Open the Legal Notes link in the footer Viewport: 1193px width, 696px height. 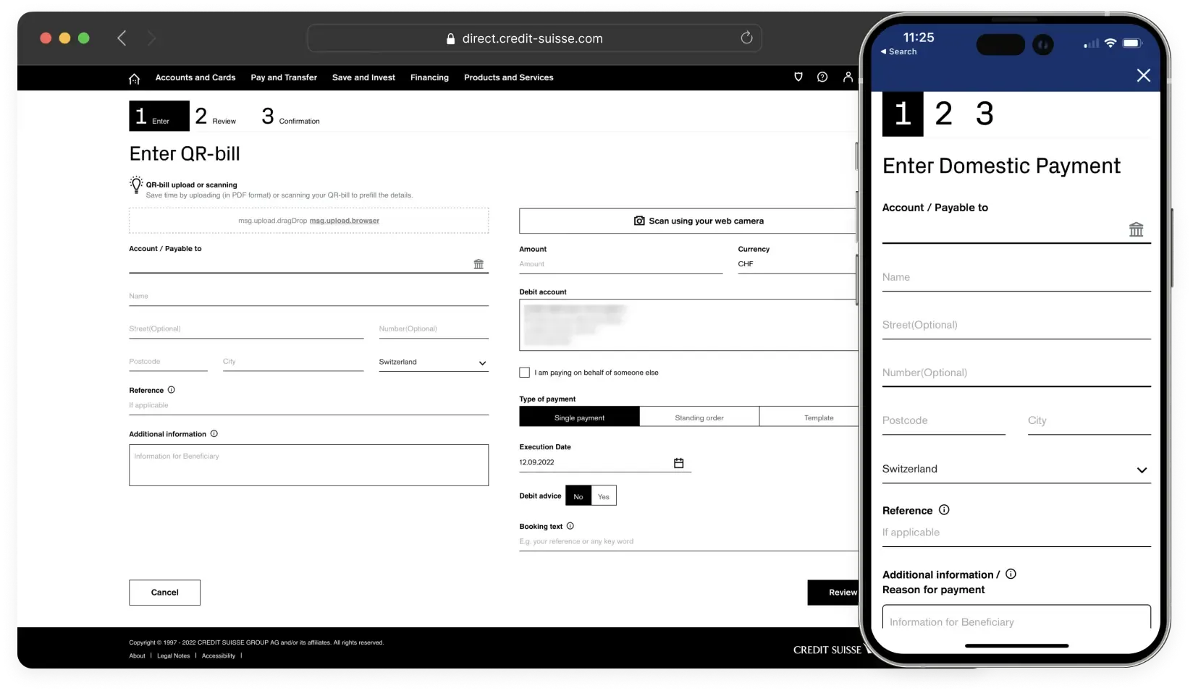[173, 655]
